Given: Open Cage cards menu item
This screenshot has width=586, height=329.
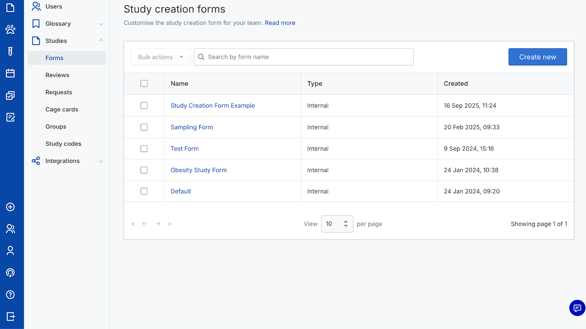Looking at the screenshot, I should [62, 109].
